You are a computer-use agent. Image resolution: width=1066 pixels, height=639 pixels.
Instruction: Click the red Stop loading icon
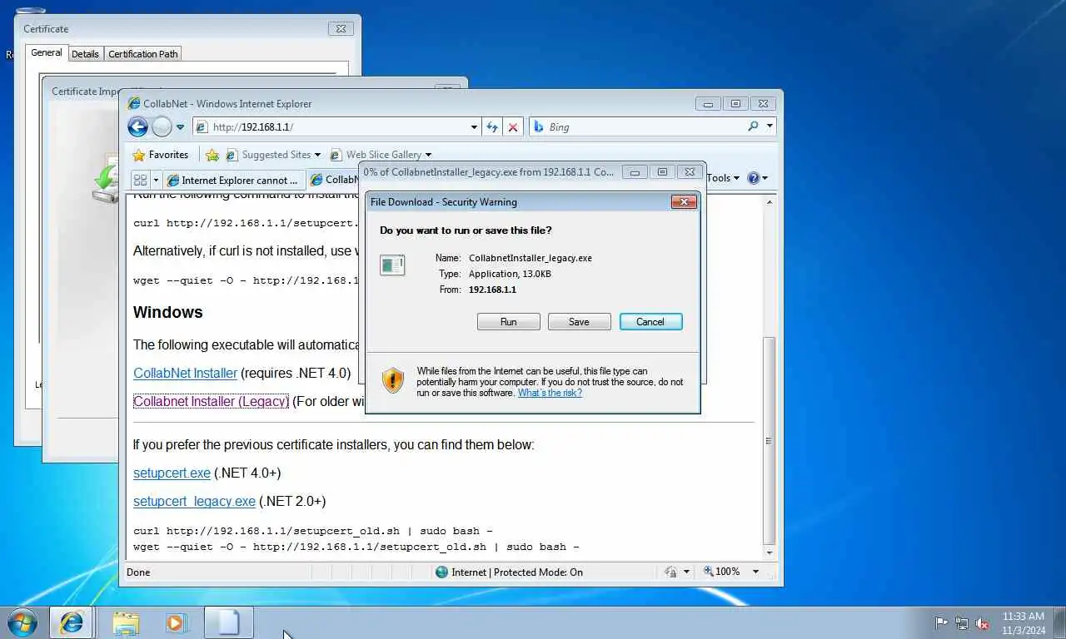click(513, 127)
